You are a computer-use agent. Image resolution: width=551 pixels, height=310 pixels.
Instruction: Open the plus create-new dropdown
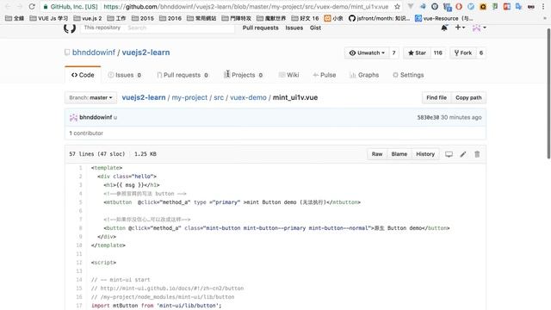(460, 28)
